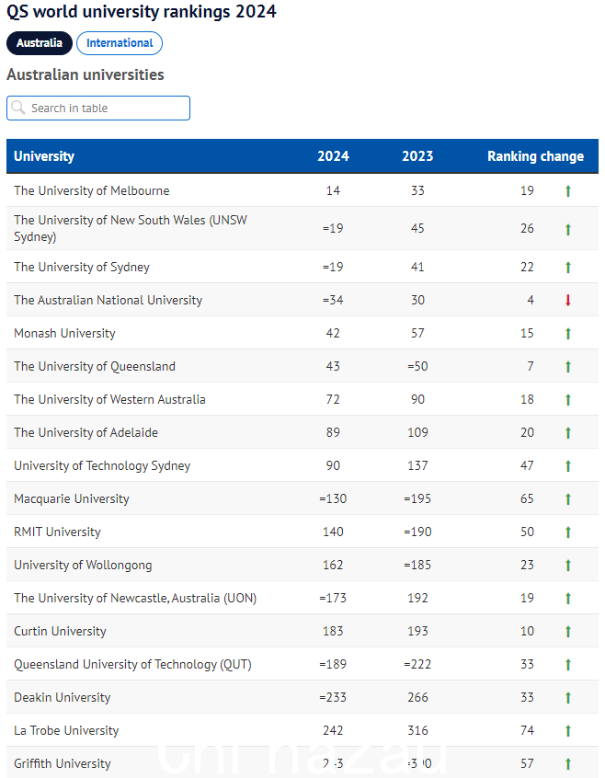605x778 pixels.
Task: Click up arrow in La Trobe University row
Action: (x=568, y=731)
